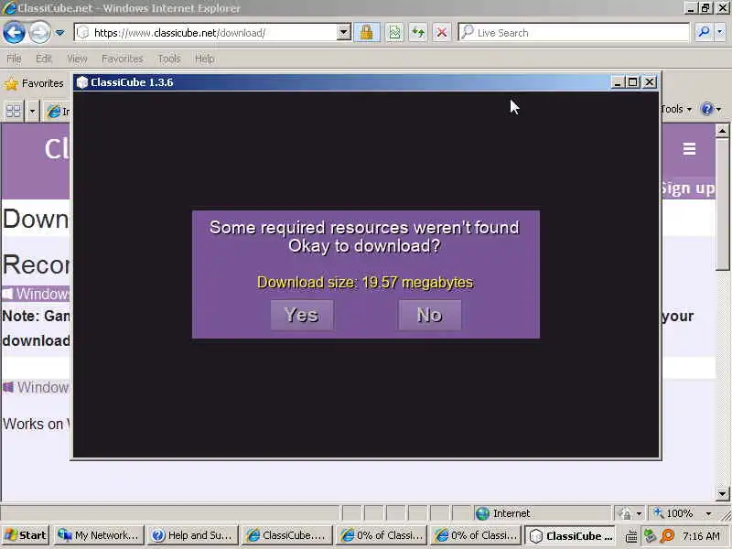
Task: Open the hamburger menu on ClassiCube site
Action: click(x=689, y=148)
